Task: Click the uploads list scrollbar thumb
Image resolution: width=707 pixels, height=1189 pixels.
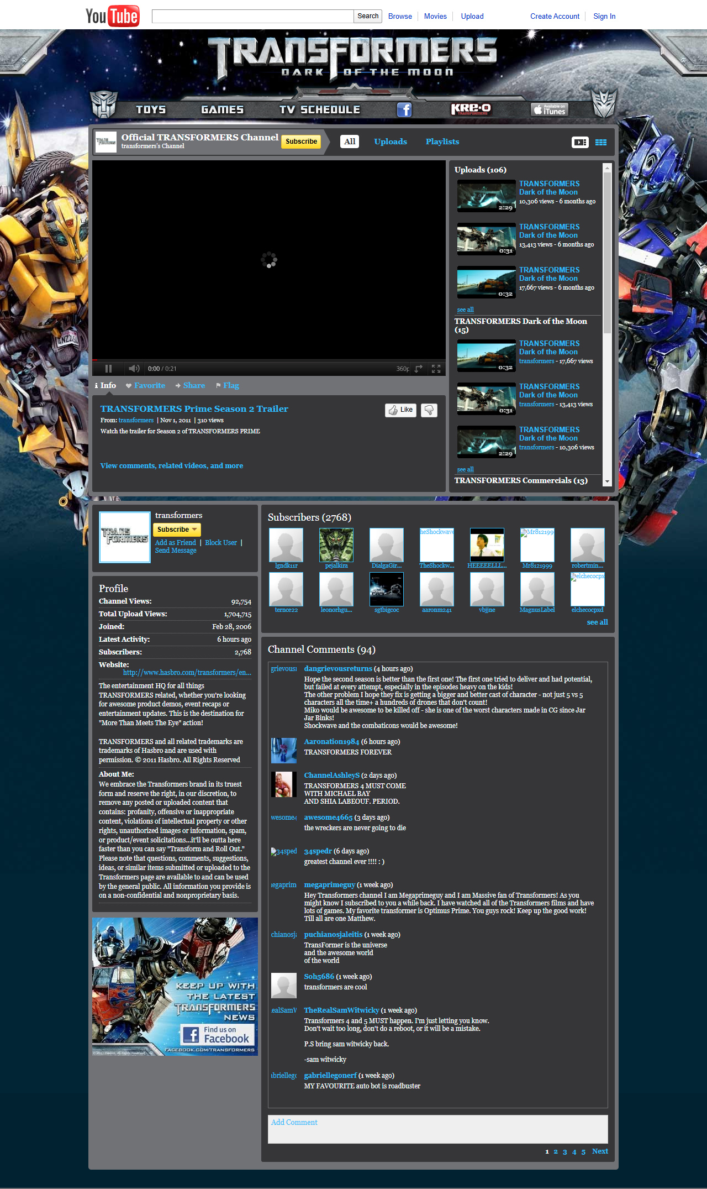Action: (607, 253)
